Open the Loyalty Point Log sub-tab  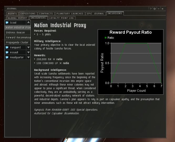(x=61, y=18)
